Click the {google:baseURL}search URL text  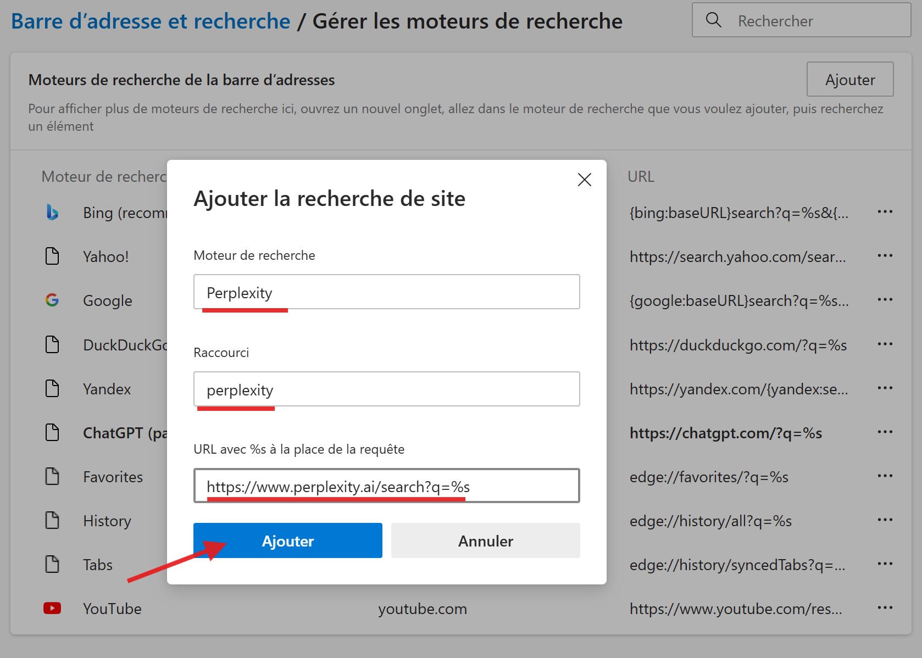click(739, 300)
